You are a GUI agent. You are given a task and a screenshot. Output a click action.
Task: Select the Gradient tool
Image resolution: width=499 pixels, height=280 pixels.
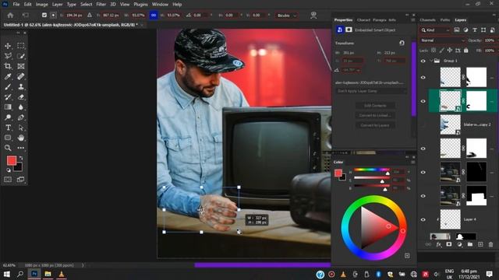point(8,107)
